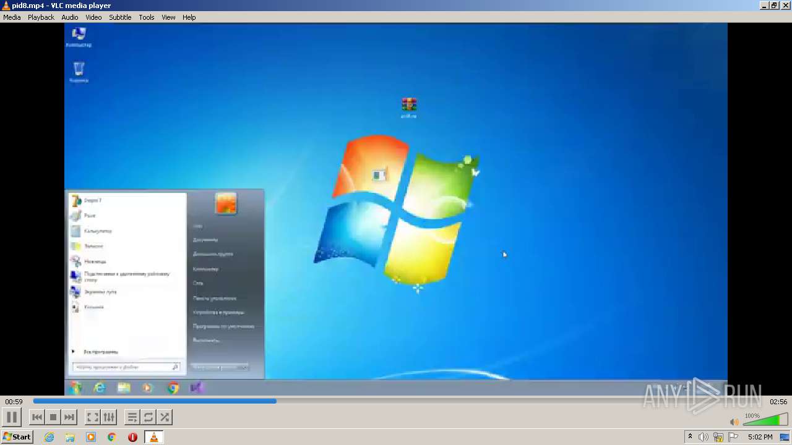Show extended settings panel
Viewport: 792px width, 445px height.
(108, 417)
